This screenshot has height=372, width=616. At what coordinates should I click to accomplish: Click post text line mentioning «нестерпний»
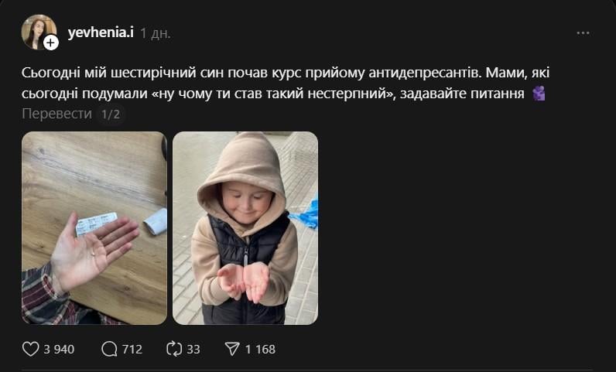(x=273, y=94)
